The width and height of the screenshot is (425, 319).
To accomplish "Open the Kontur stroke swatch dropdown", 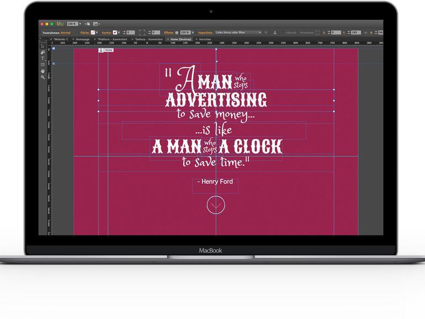I will pos(119,33).
